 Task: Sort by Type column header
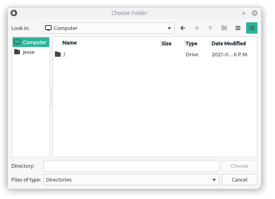coord(191,43)
